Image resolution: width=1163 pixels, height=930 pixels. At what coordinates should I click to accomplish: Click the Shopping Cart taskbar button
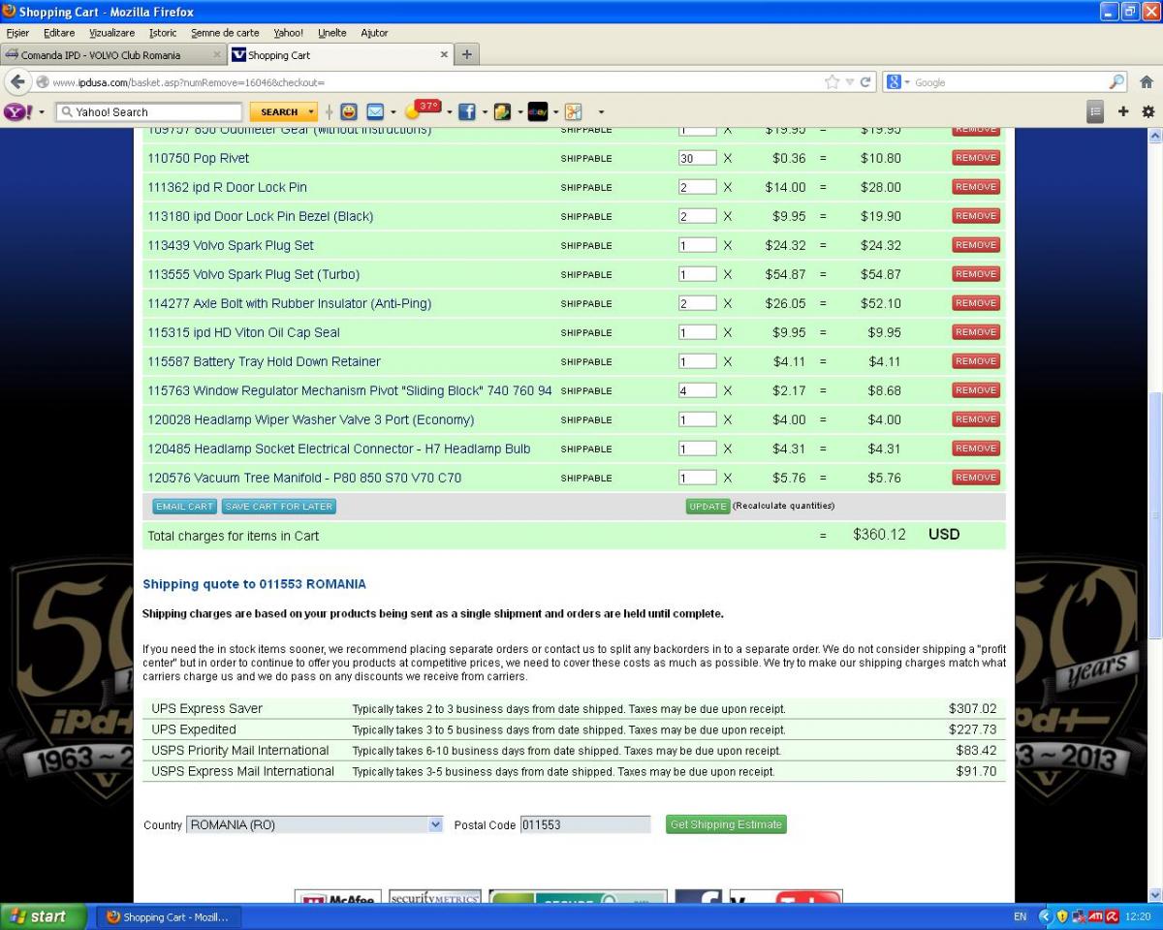[x=167, y=917]
